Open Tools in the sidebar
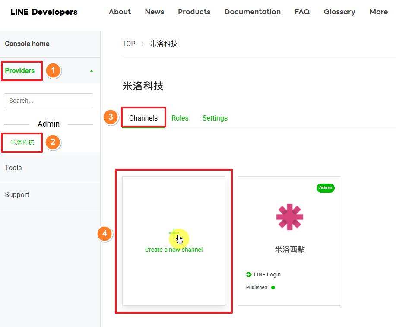Viewport: 396px width, 327px height. (13, 168)
